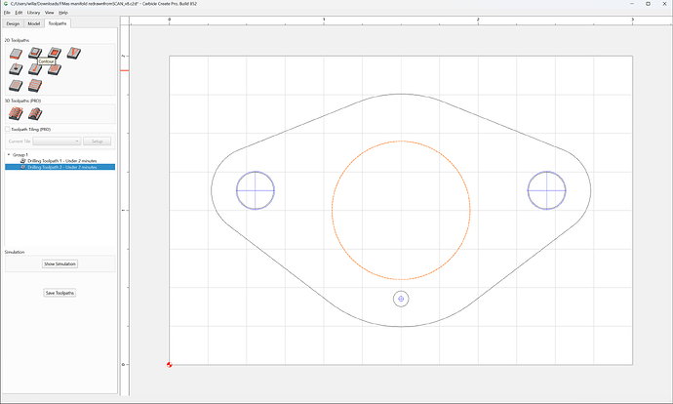Click the Save Toolpaths button
The height and width of the screenshot is (404, 673).
coord(60,293)
